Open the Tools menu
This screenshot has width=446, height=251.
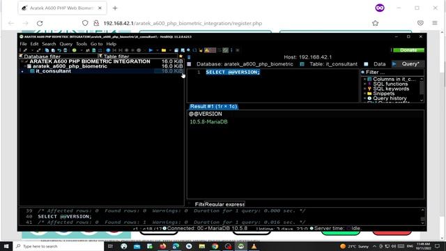pos(82,44)
